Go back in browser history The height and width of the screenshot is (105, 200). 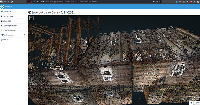point(1,2)
